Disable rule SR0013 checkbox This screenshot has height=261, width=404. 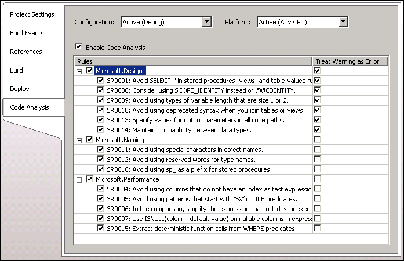tap(100, 119)
